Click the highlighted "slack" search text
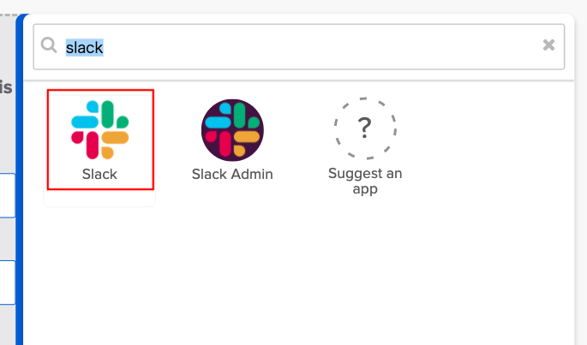 coord(84,47)
